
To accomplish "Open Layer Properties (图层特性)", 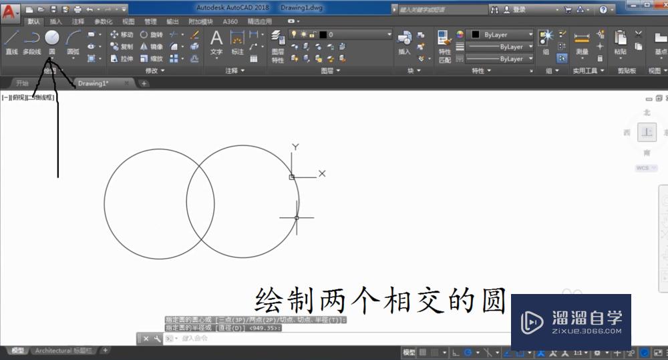I will click(x=278, y=47).
